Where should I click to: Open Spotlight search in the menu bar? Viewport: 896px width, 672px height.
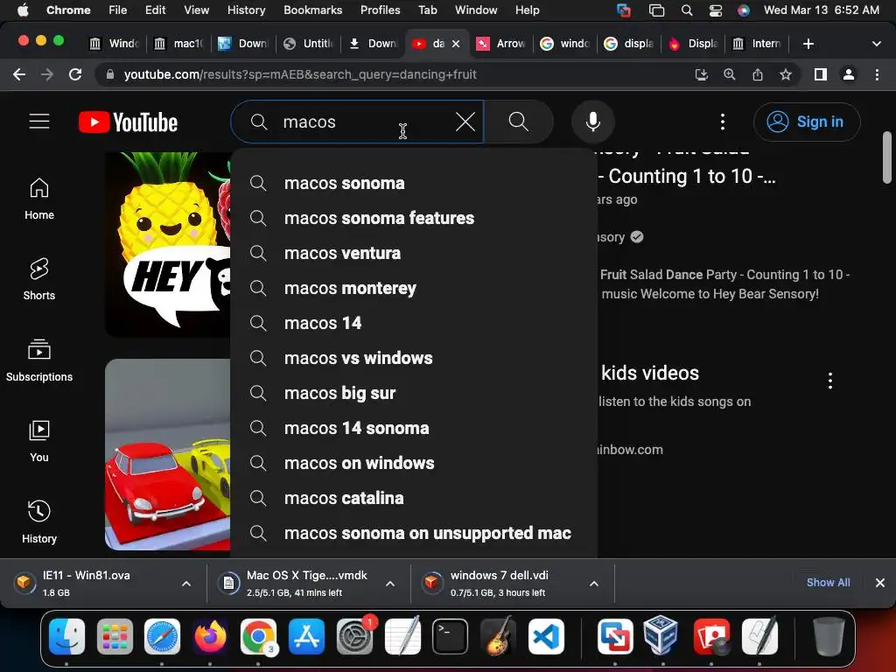point(688,10)
